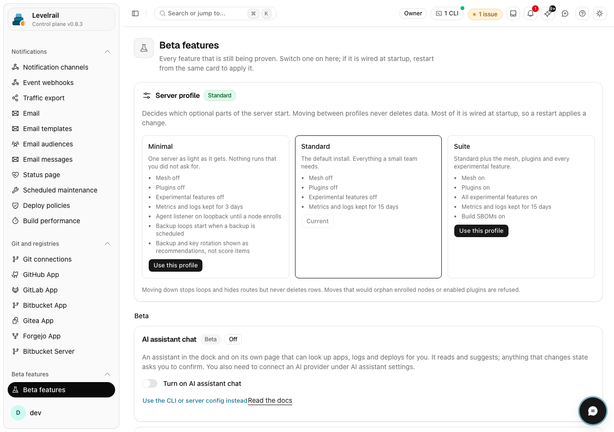Open the chat bubble icon in header

click(x=565, y=13)
